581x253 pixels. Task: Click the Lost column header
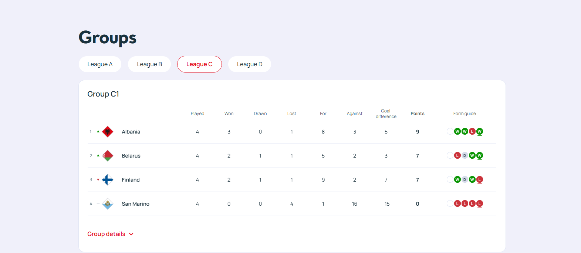pos(292,114)
